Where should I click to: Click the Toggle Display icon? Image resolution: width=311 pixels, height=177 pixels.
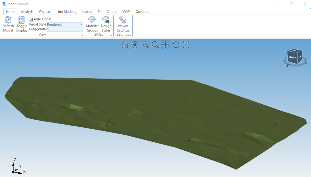pyautogui.click(x=22, y=20)
